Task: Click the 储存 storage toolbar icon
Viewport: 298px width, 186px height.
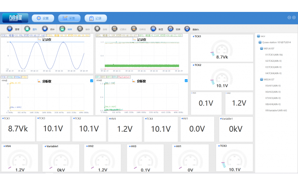Action: (80, 29)
